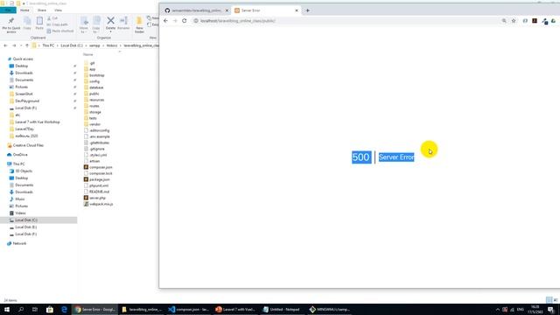This screenshot has height=315, width=560.
Task: Close the Server Error tab
Action: click(x=297, y=10)
